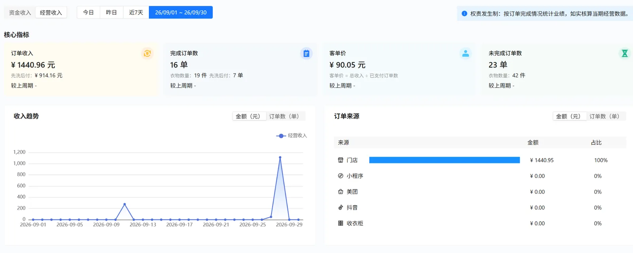The image size is (633, 253).
Task: Click the data point peak near 2026-09-11
Action: 125,204
